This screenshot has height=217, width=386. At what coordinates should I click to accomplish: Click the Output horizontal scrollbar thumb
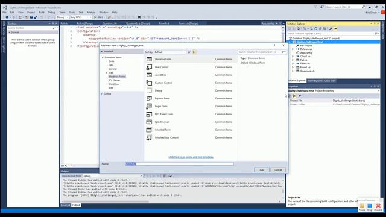click(106, 201)
